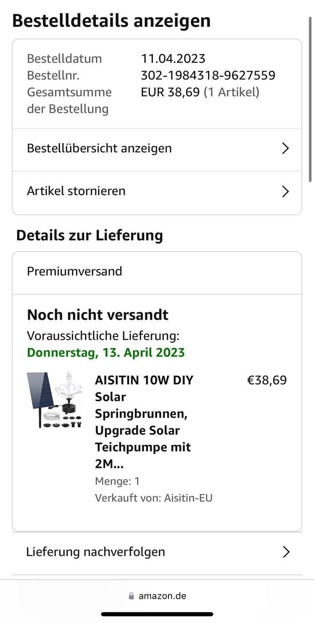The width and height of the screenshot is (314, 623).
Task: Tap the green Donnerstag, 13. April 2023 date
Action: 106,352
